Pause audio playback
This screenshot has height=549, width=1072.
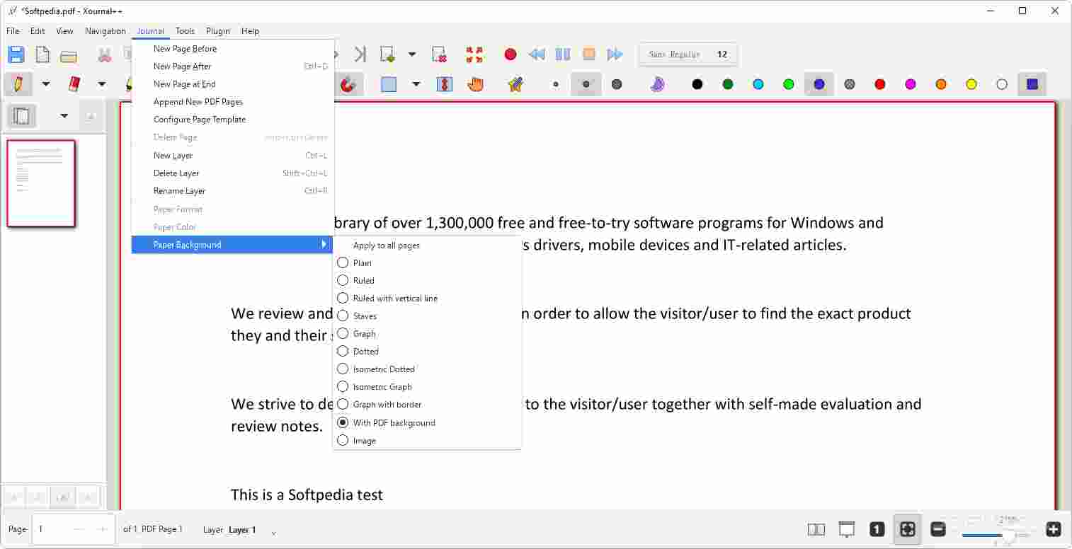(x=563, y=54)
